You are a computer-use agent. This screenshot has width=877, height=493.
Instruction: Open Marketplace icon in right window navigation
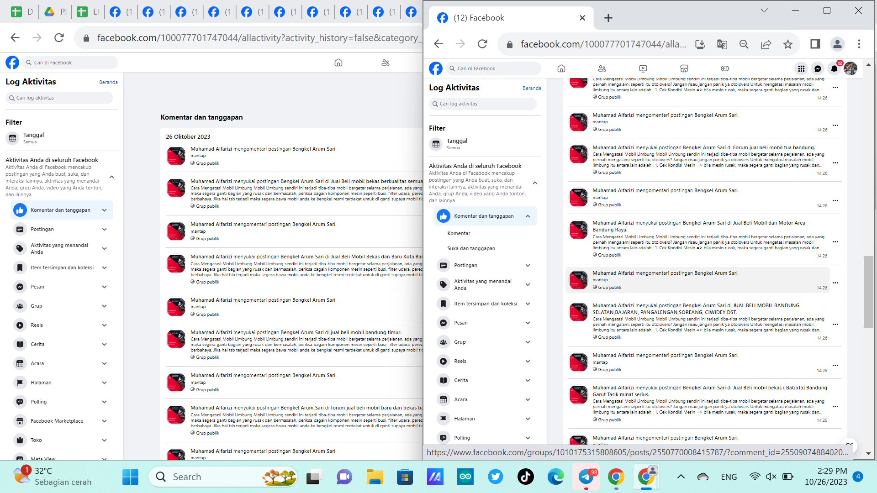point(684,68)
